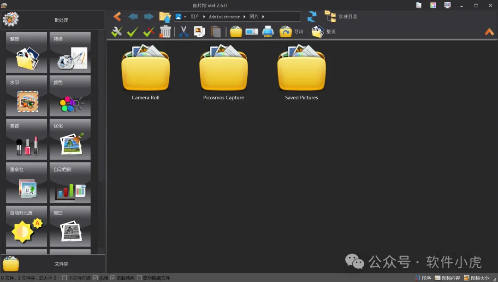498x282 pixels.
Task: Delete with the trash can icon
Action: click(x=165, y=32)
